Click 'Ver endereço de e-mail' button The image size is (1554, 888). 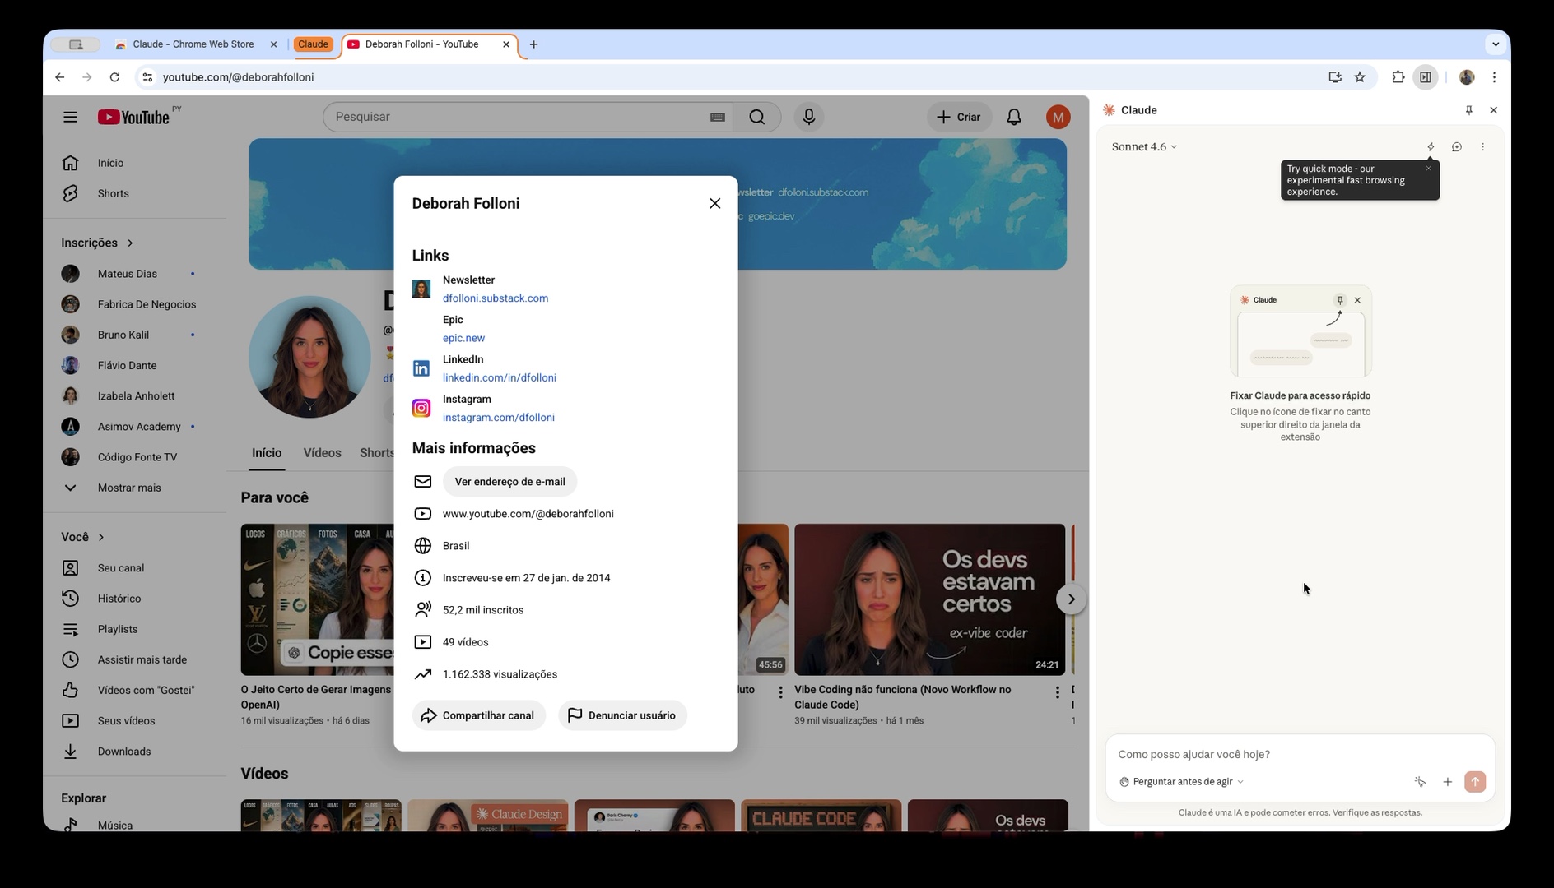[x=509, y=482]
